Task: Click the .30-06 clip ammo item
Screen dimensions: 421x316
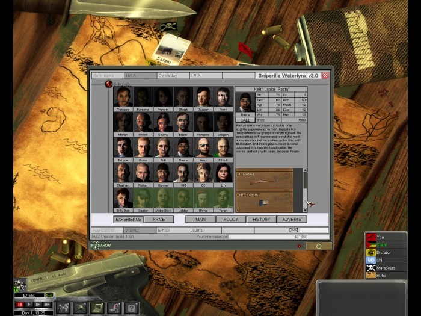Action: pos(265,202)
